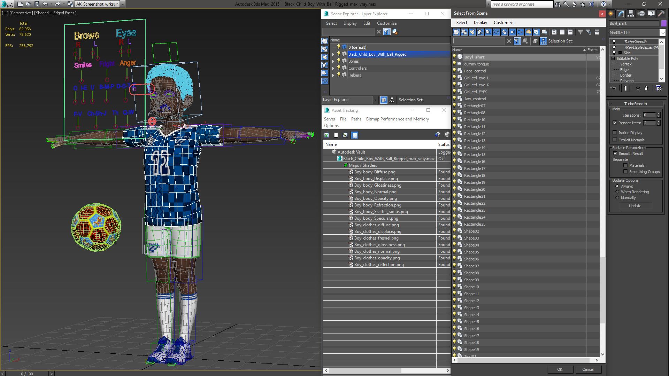669x376 pixels.
Task: Click Select Invert icon in Select From Scene
Action: point(570,32)
